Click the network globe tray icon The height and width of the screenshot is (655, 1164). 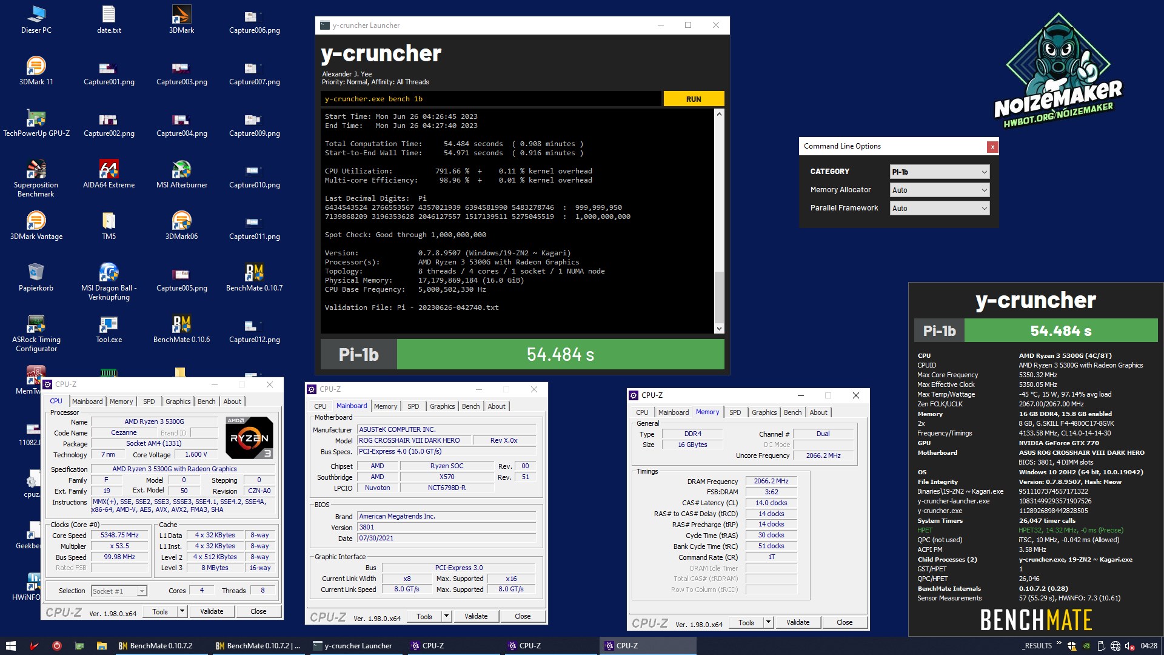(x=1115, y=646)
